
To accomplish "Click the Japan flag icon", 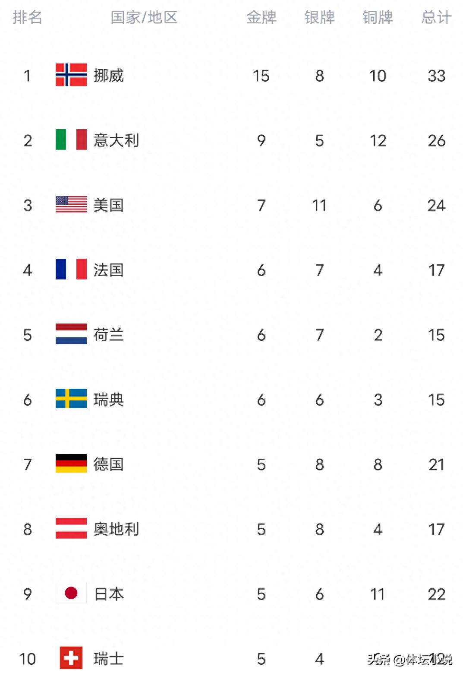I will (71, 593).
